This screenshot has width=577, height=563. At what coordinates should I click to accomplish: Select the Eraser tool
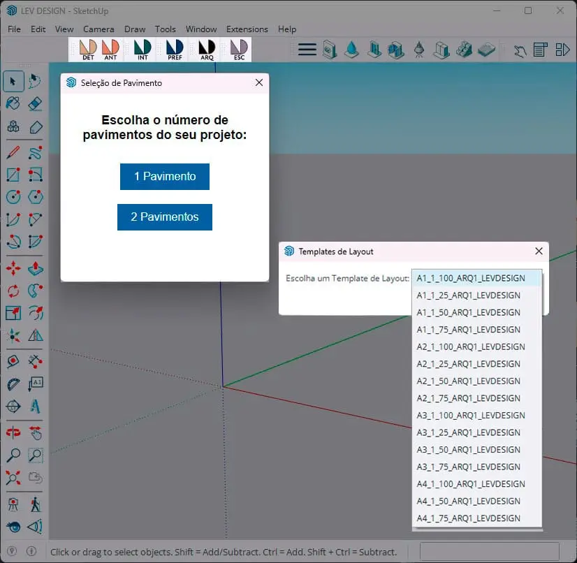pyautogui.click(x=36, y=104)
